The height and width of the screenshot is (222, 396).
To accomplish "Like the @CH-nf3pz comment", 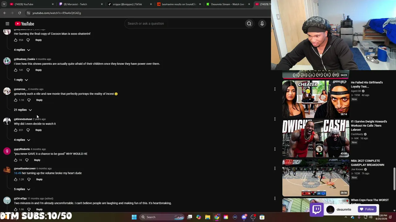I will click(16, 209).
